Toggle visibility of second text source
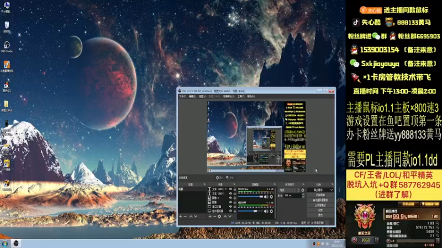The image size is (442, 248). pos(230,193)
